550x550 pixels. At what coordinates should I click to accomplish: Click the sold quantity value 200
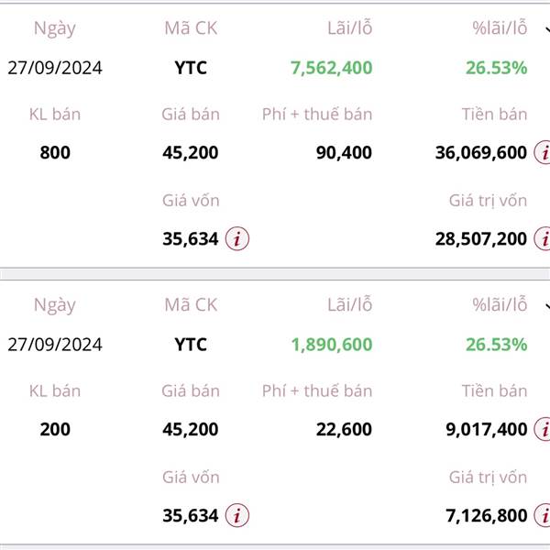(x=55, y=429)
